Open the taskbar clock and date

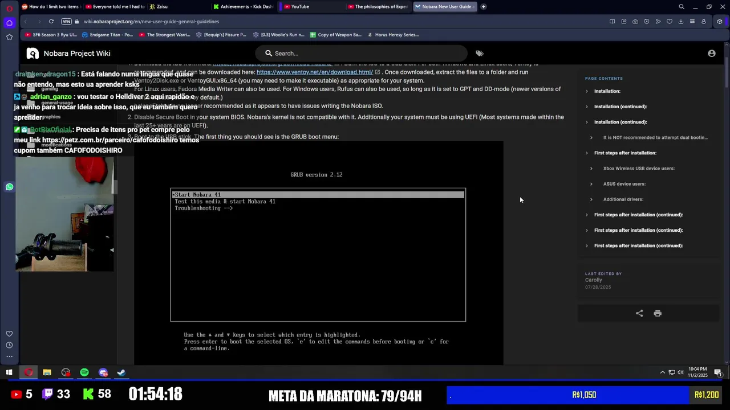tap(697, 372)
